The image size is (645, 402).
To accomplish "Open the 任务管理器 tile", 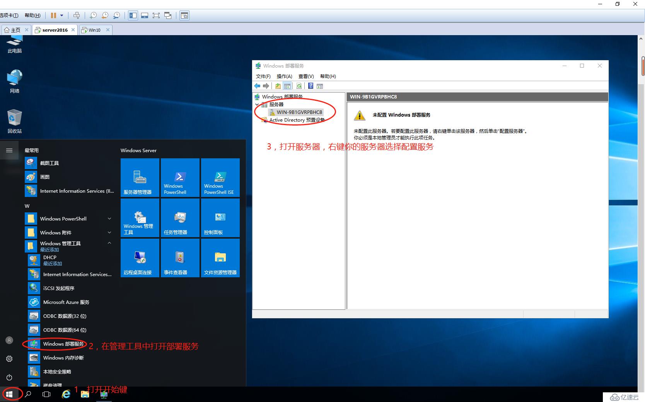I will click(180, 218).
